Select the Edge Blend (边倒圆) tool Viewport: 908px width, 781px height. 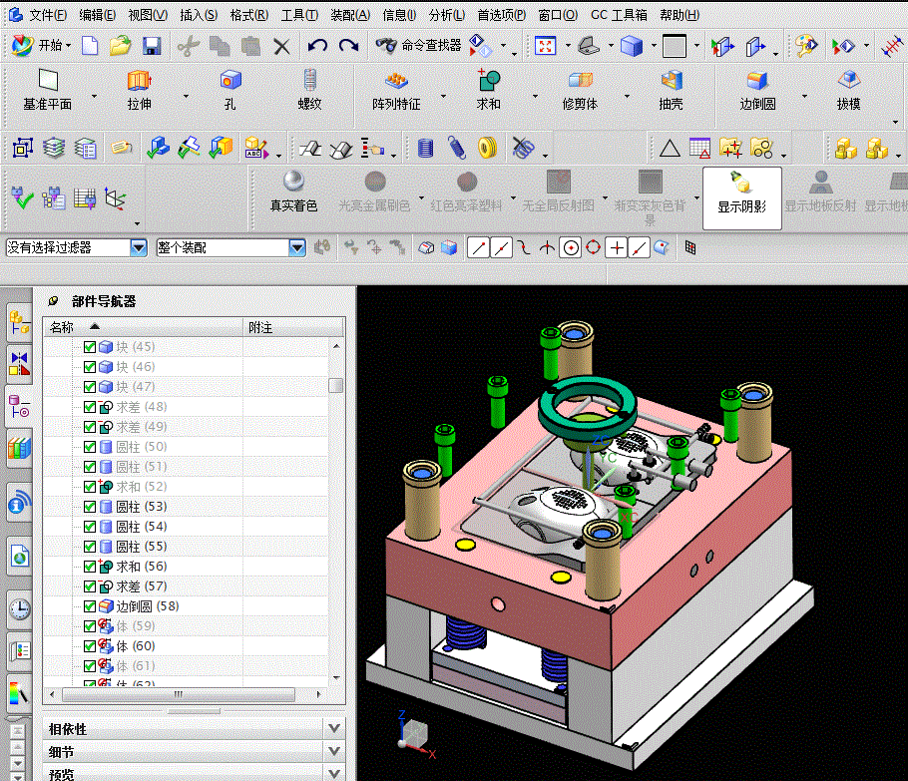(x=757, y=90)
